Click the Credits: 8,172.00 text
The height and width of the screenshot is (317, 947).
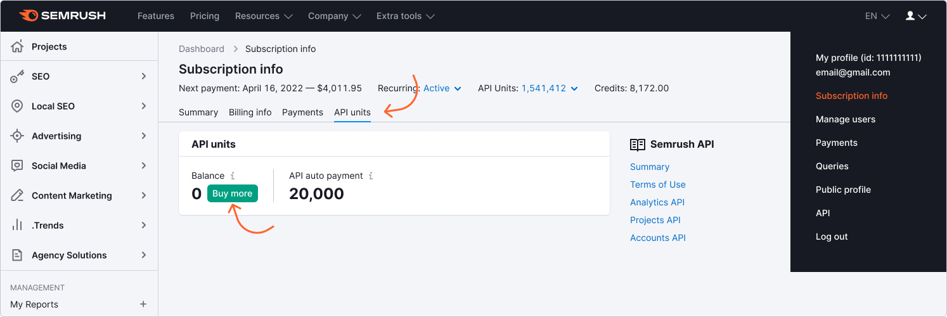(x=631, y=88)
